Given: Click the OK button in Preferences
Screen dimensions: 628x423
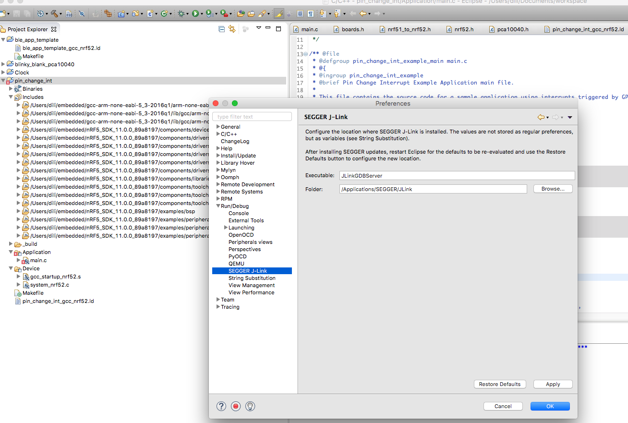Looking at the screenshot, I should click(x=550, y=406).
